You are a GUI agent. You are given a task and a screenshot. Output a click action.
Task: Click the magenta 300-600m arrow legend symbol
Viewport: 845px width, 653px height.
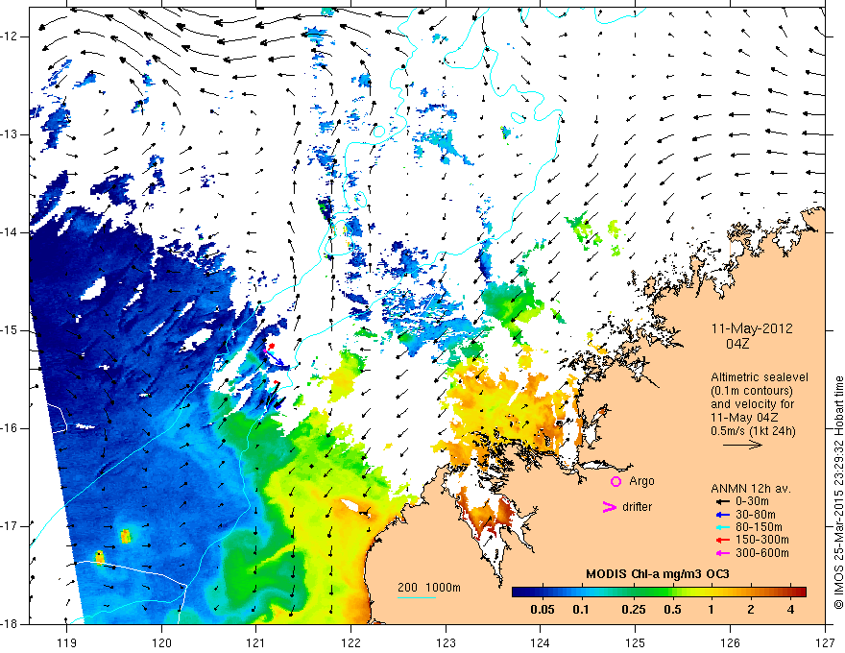point(723,553)
